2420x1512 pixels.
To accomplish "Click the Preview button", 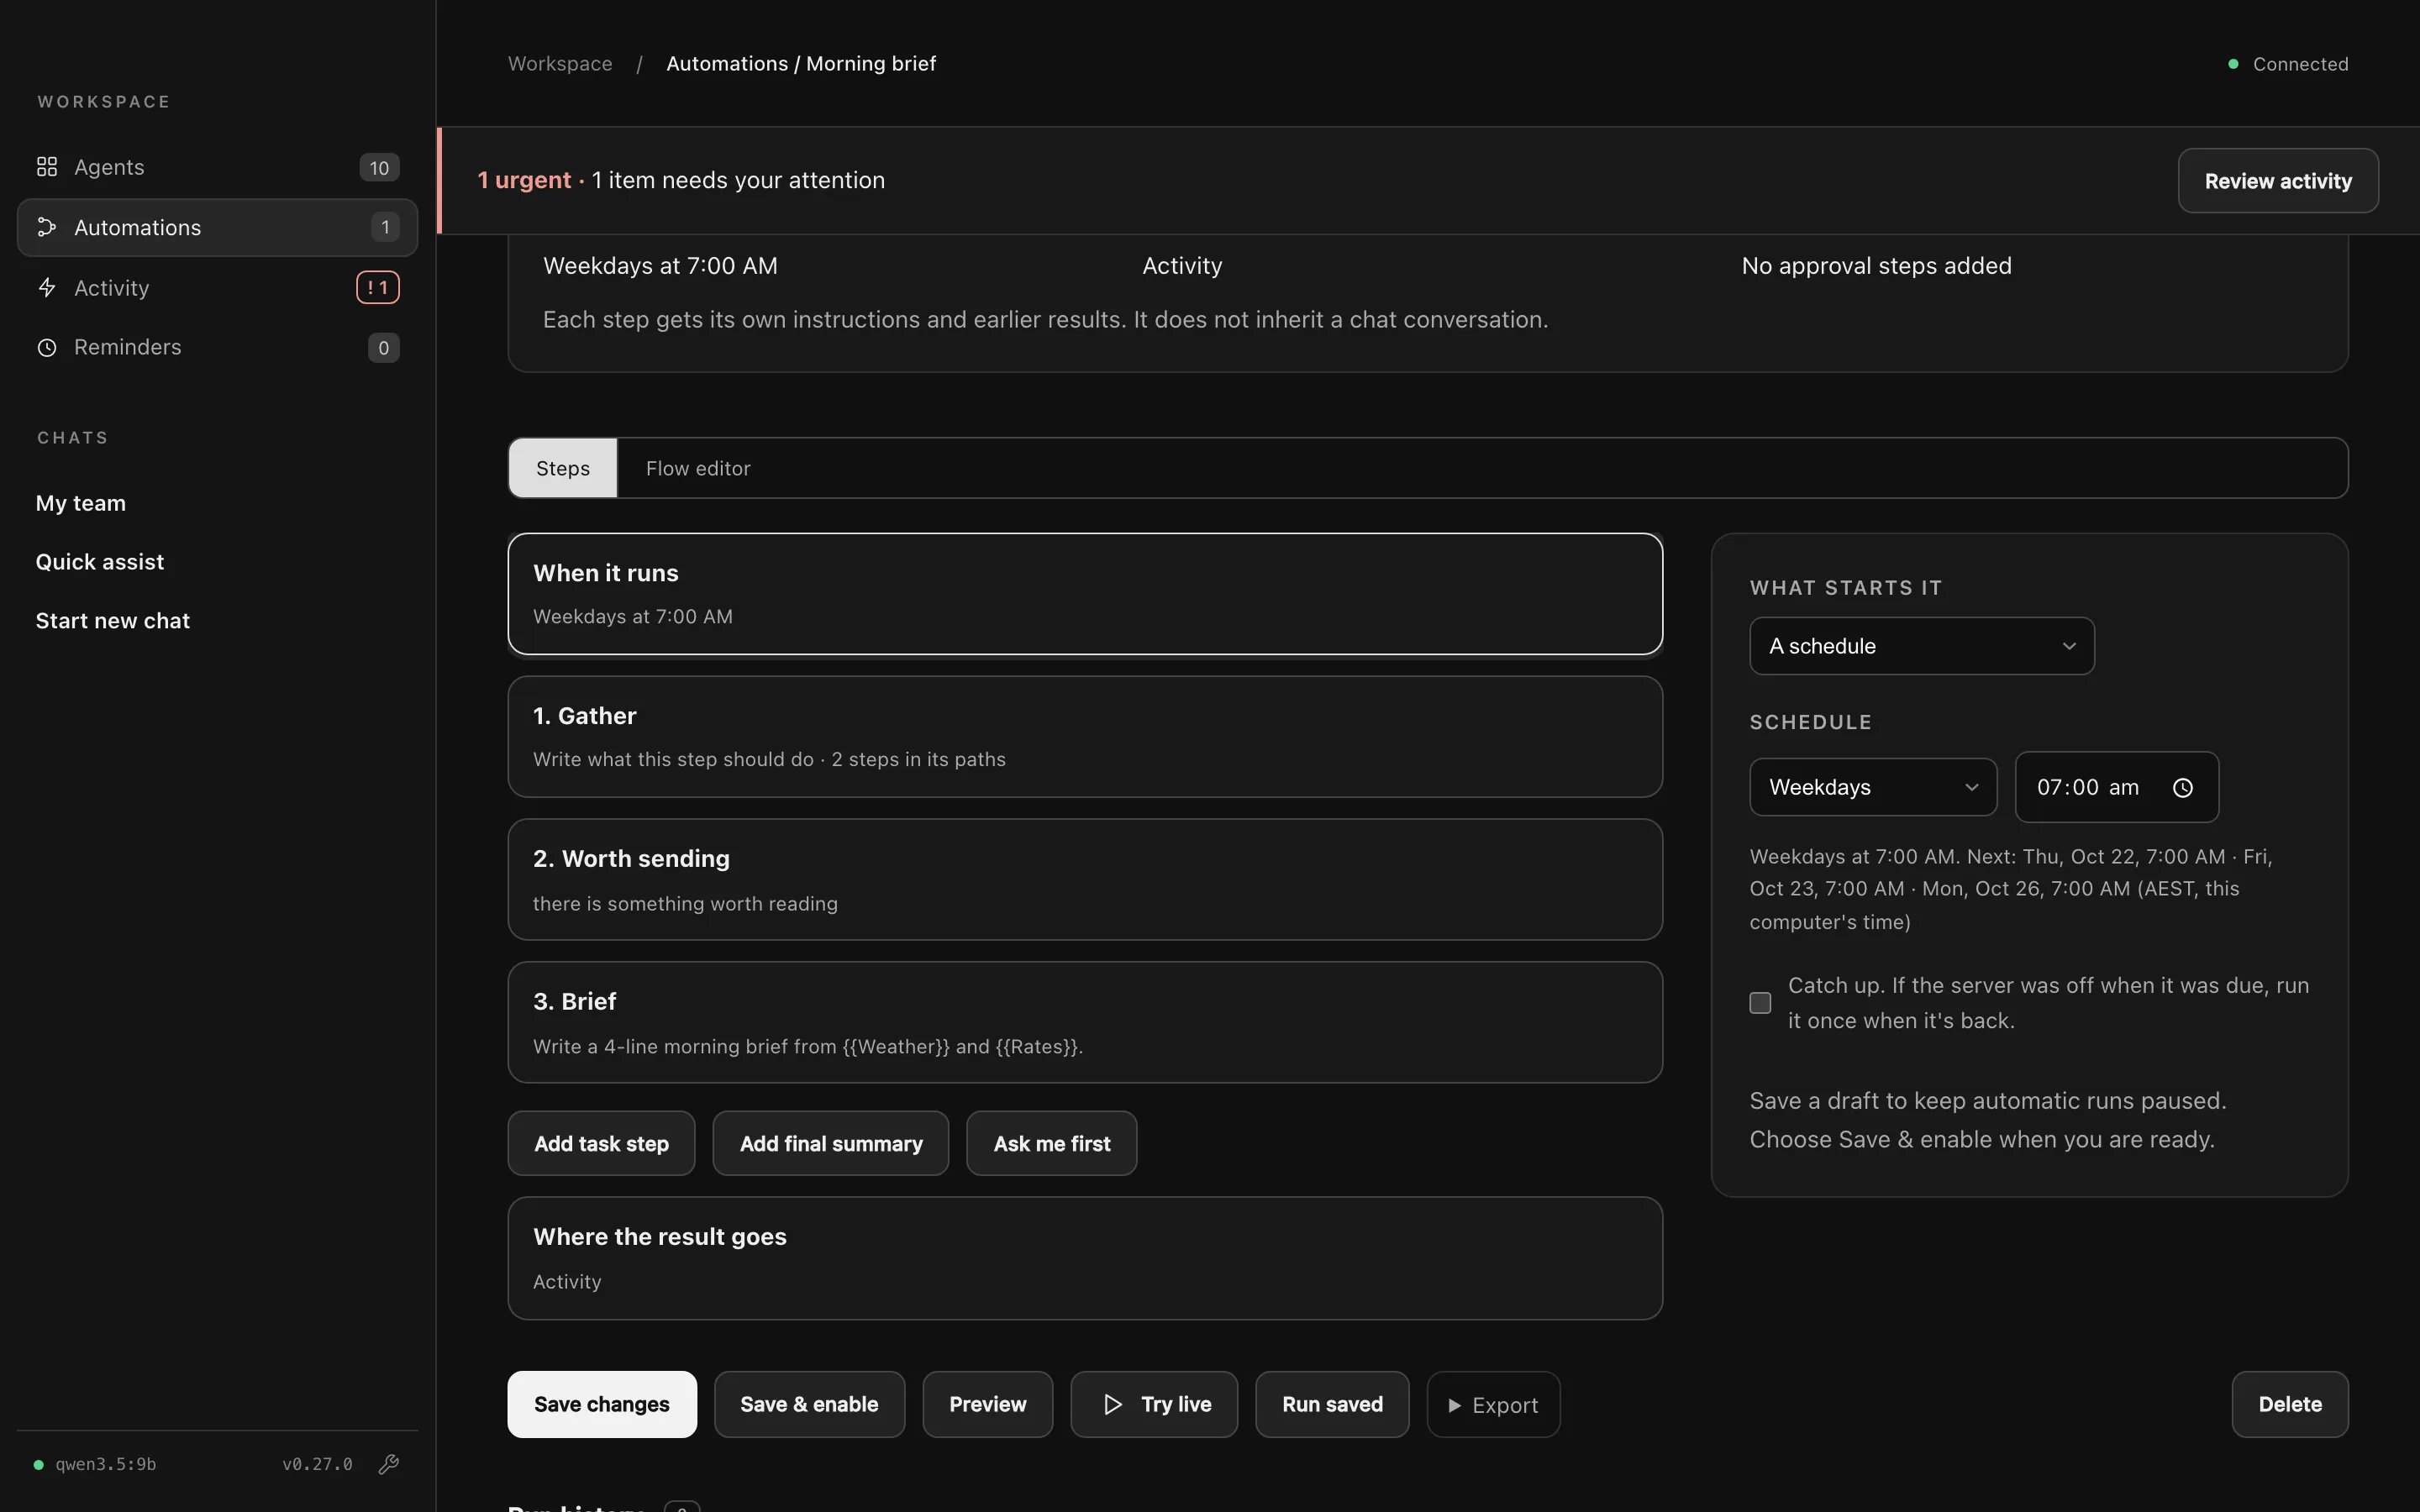I will (987, 1404).
